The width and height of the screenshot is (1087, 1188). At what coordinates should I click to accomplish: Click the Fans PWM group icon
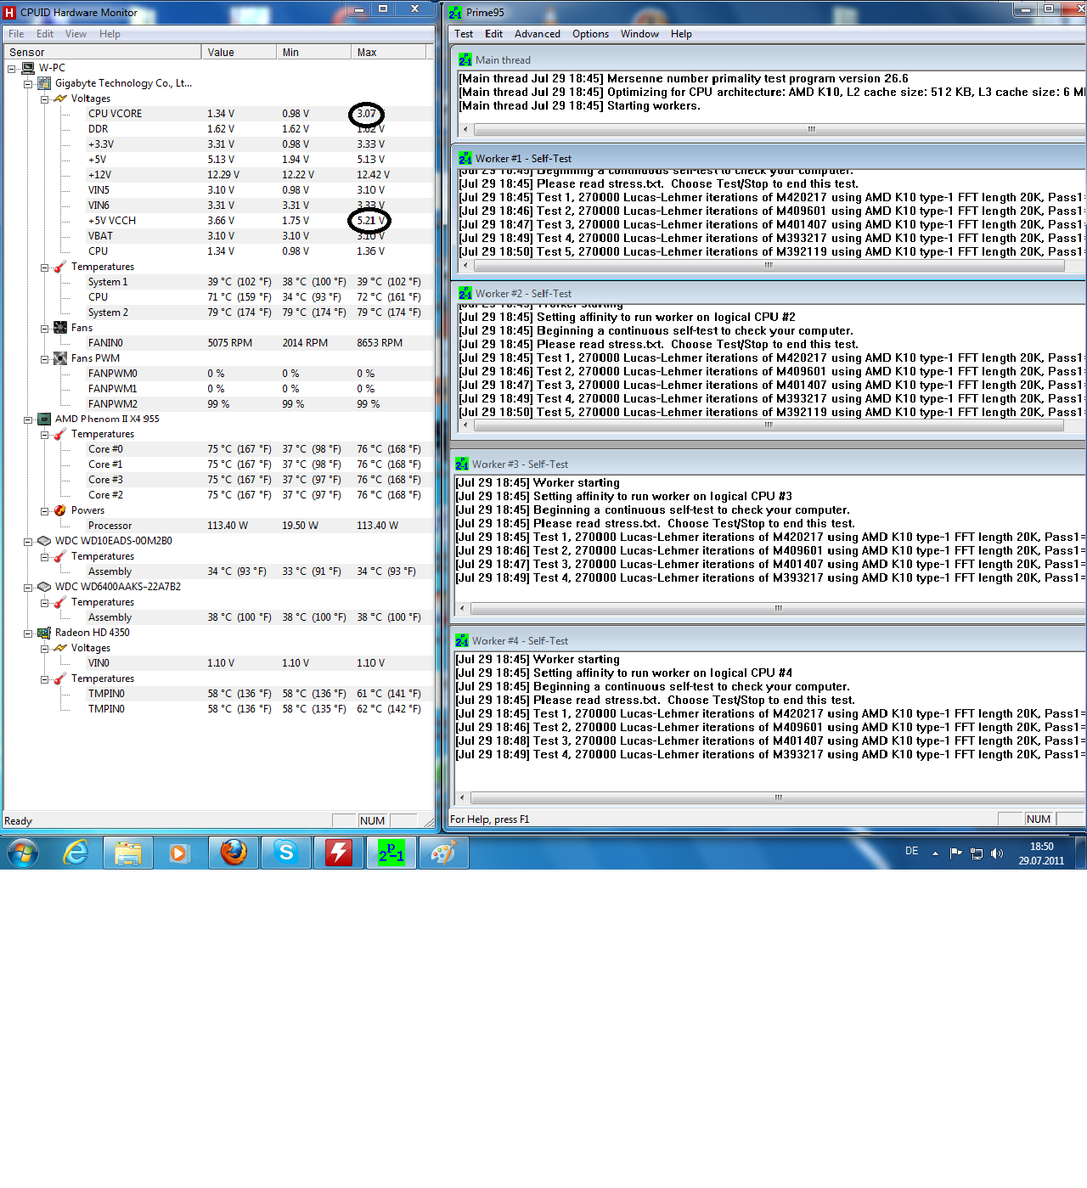pos(60,358)
